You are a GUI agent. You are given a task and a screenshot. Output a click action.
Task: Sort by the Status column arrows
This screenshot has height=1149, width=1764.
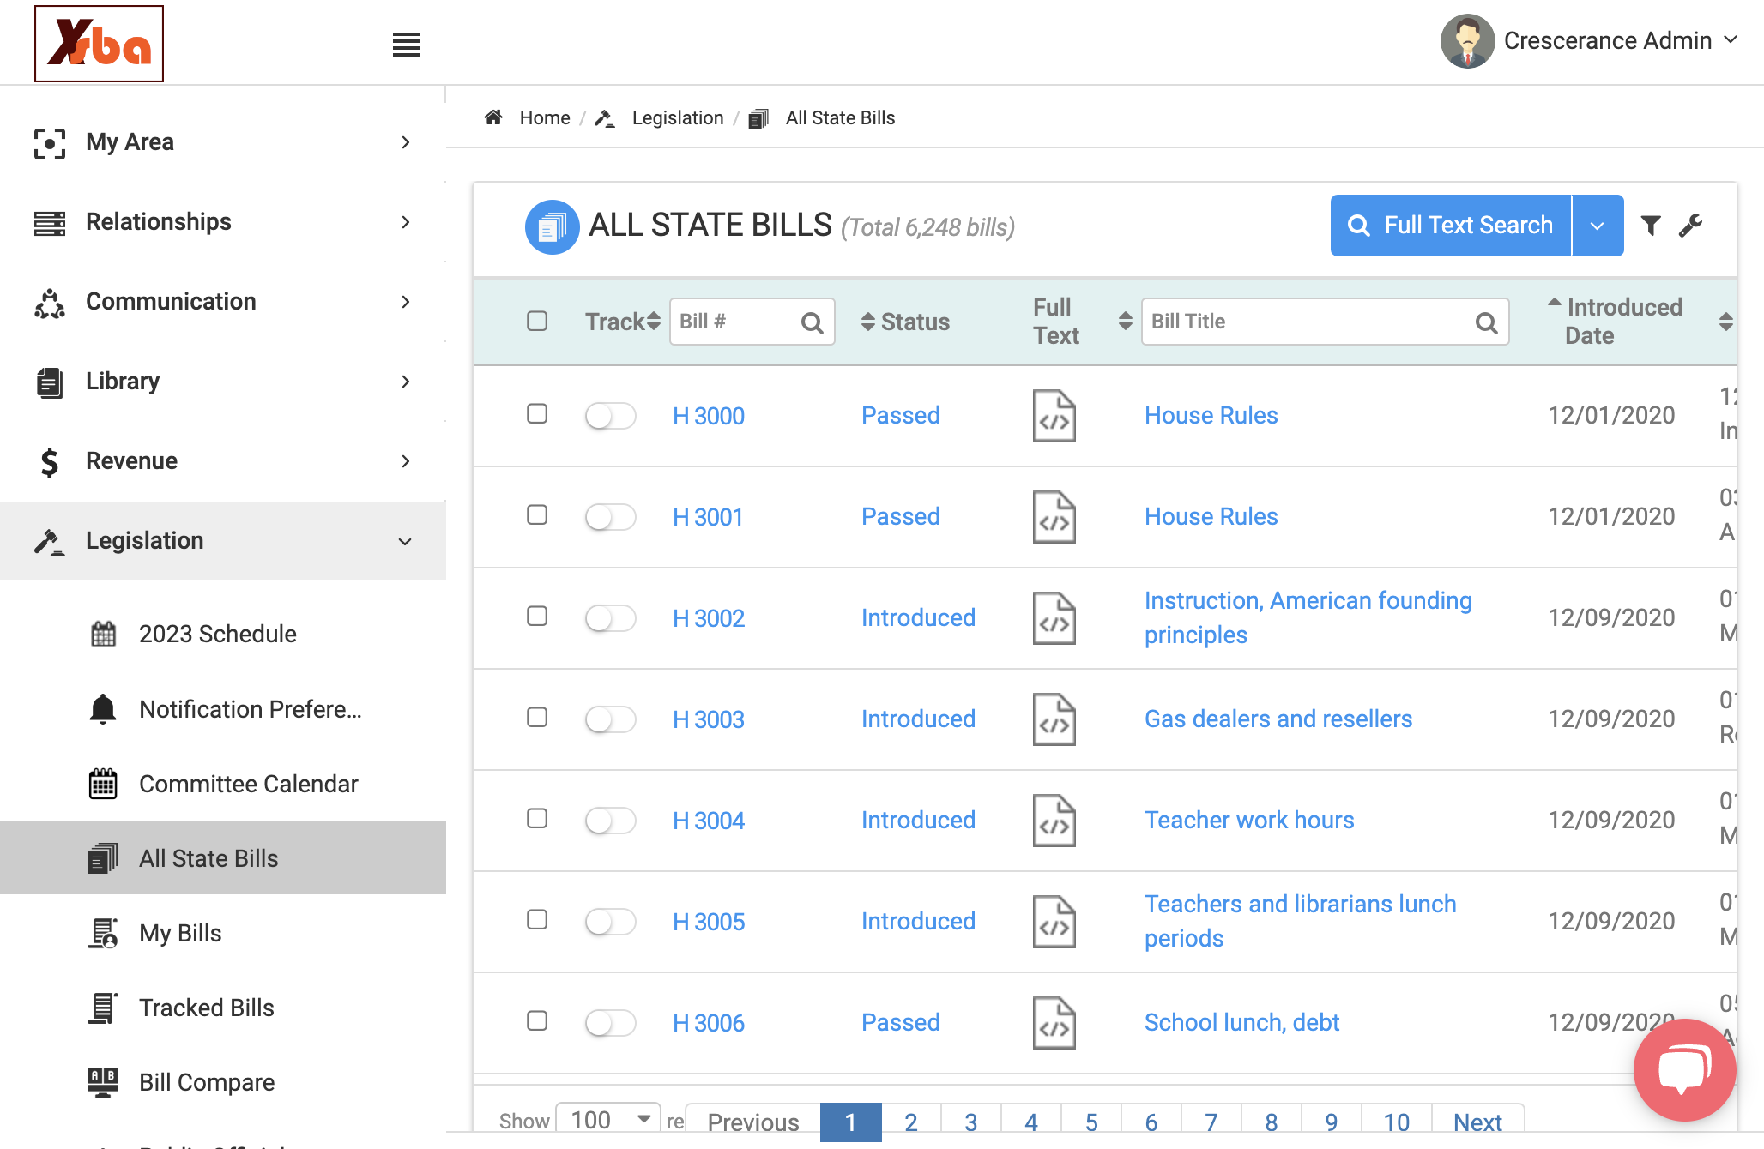coord(868,322)
